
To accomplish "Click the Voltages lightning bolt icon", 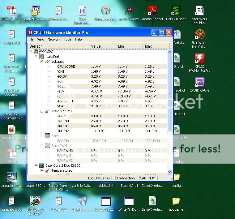I will pyautogui.click(x=48, y=62).
